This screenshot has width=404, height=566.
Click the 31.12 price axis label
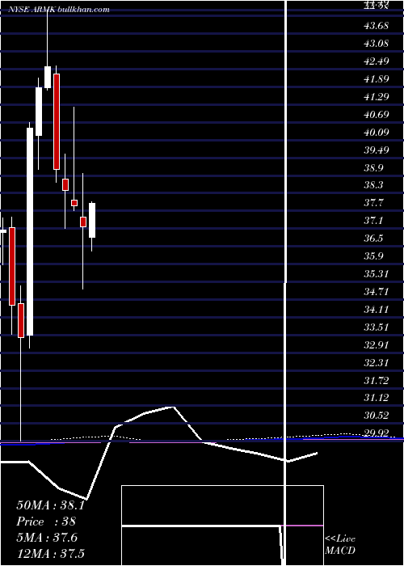click(x=377, y=398)
